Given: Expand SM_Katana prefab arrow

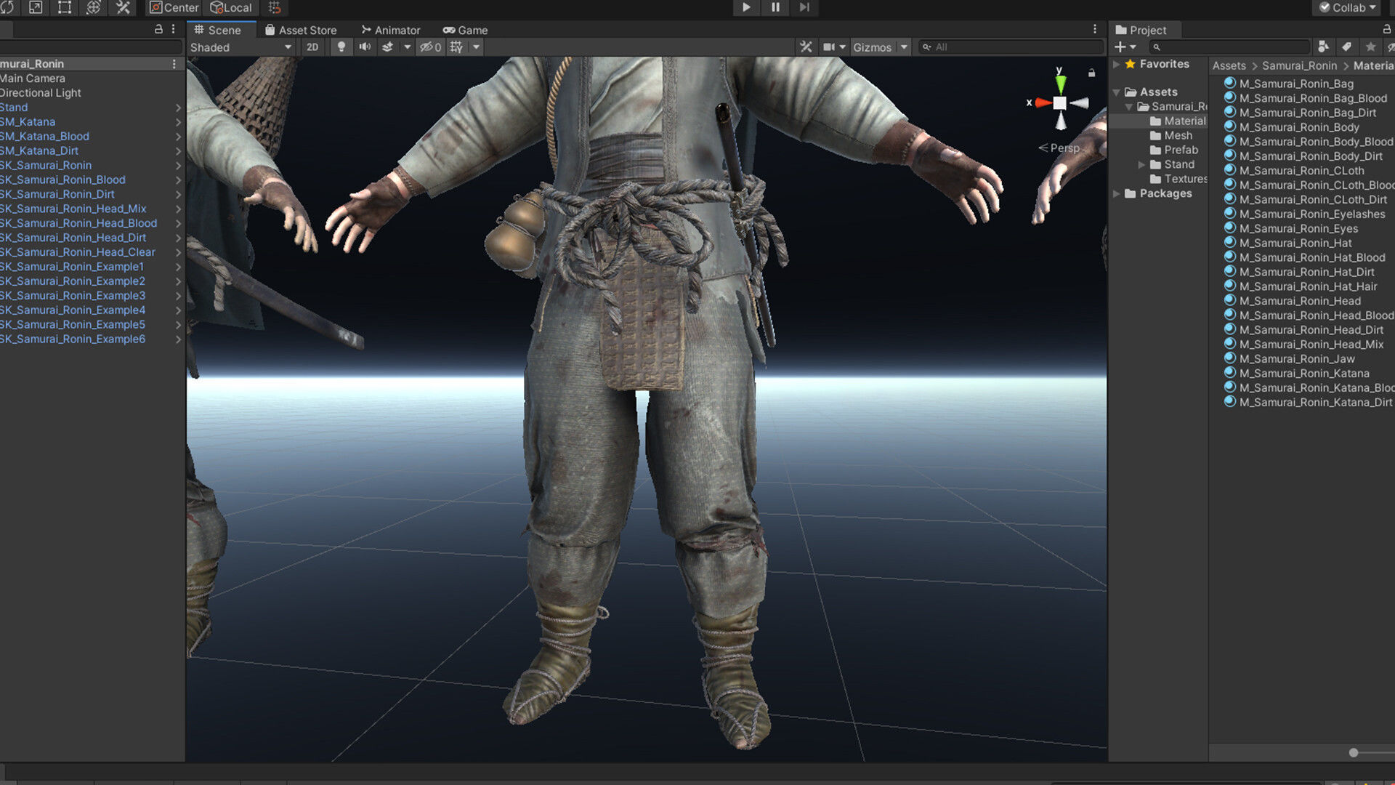Looking at the screenshot, I should coord(178,122).
